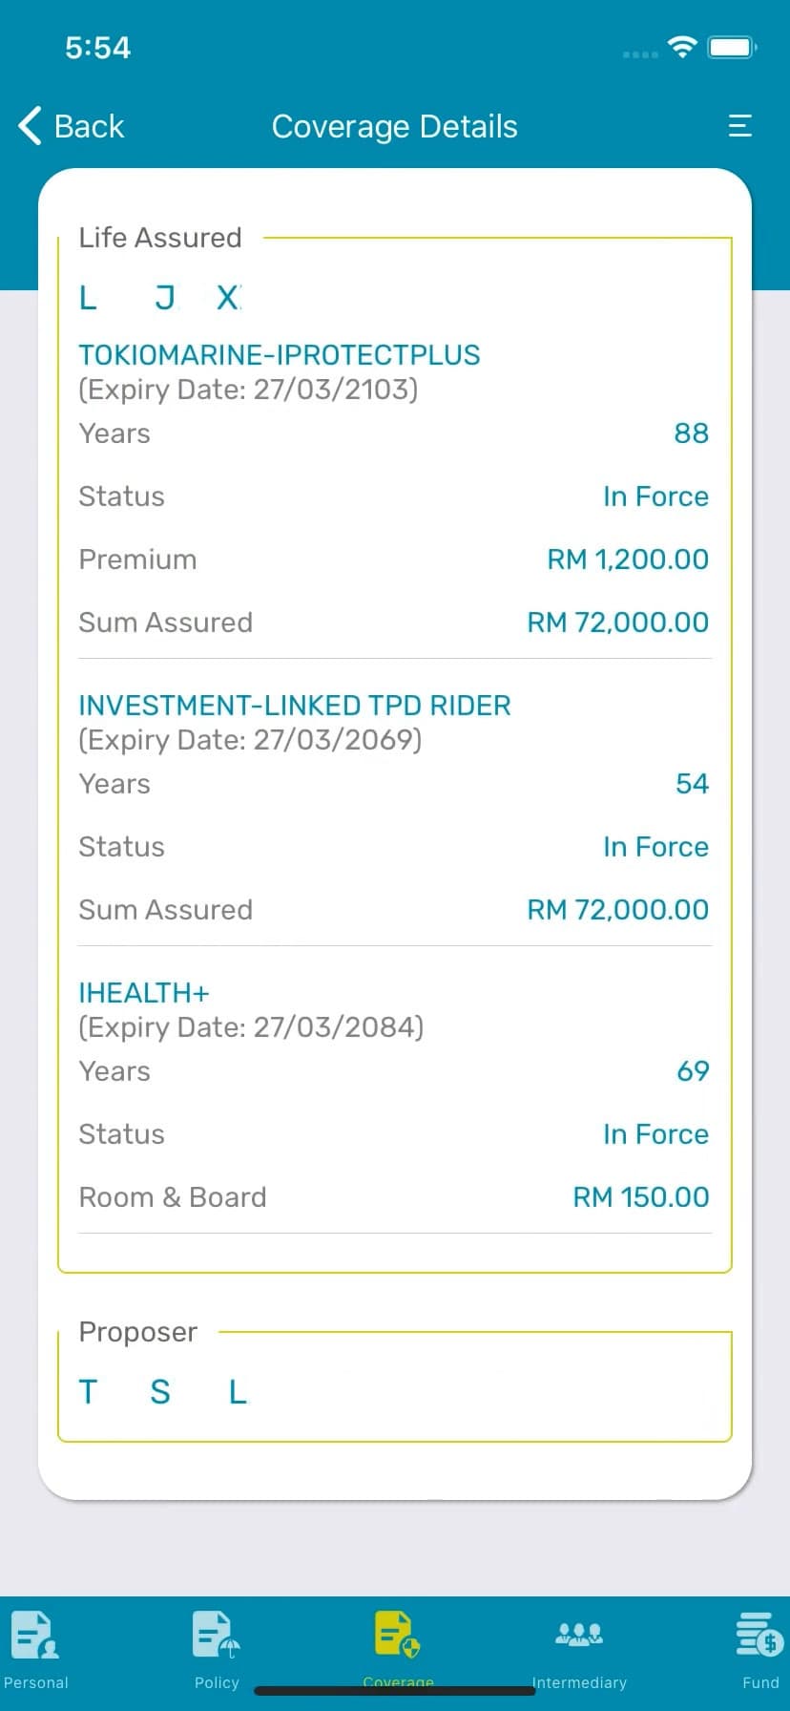Viewport: 790px width, 1711px height.
Task: Tap the Policy umbrella document icon
Action: (216, 1634)
